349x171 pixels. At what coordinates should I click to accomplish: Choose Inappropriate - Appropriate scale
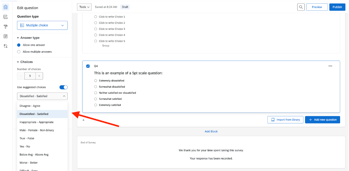[42, 122]
